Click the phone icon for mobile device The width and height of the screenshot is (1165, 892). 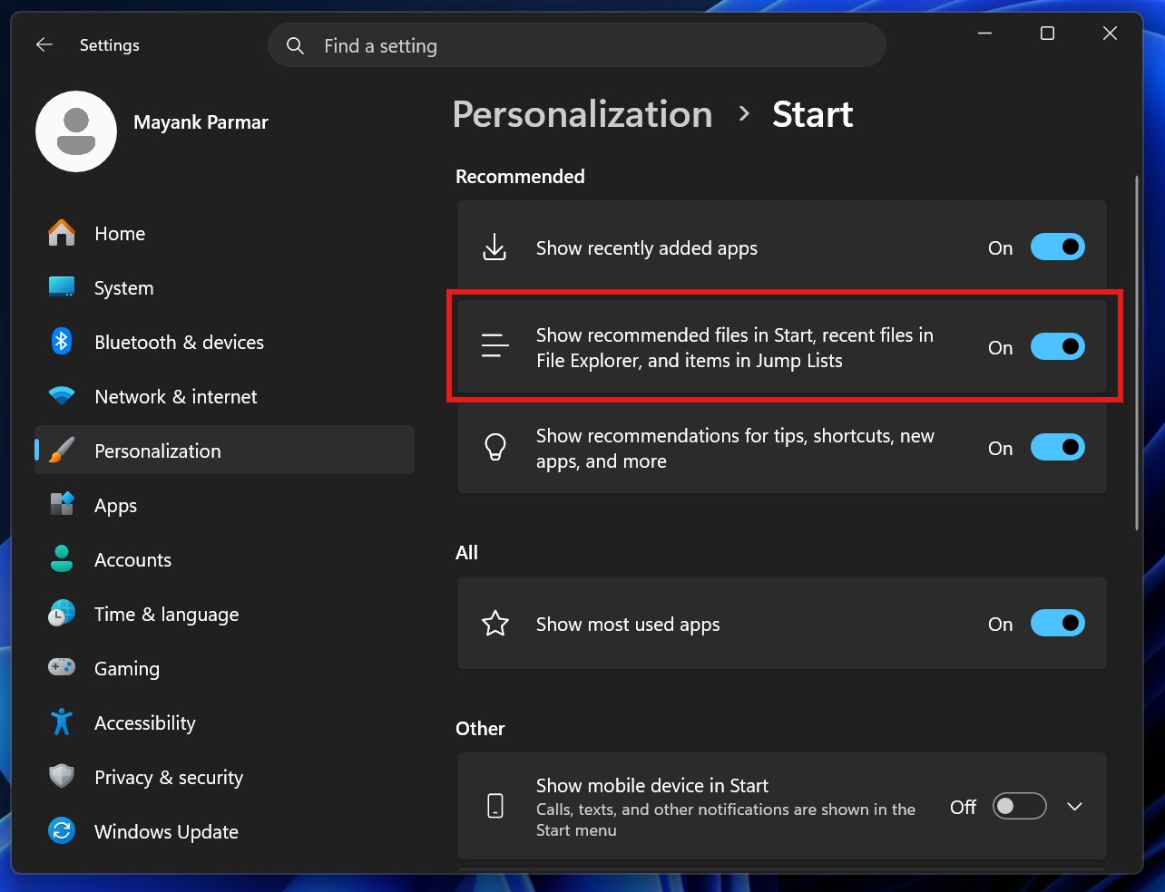click(495, 806)
